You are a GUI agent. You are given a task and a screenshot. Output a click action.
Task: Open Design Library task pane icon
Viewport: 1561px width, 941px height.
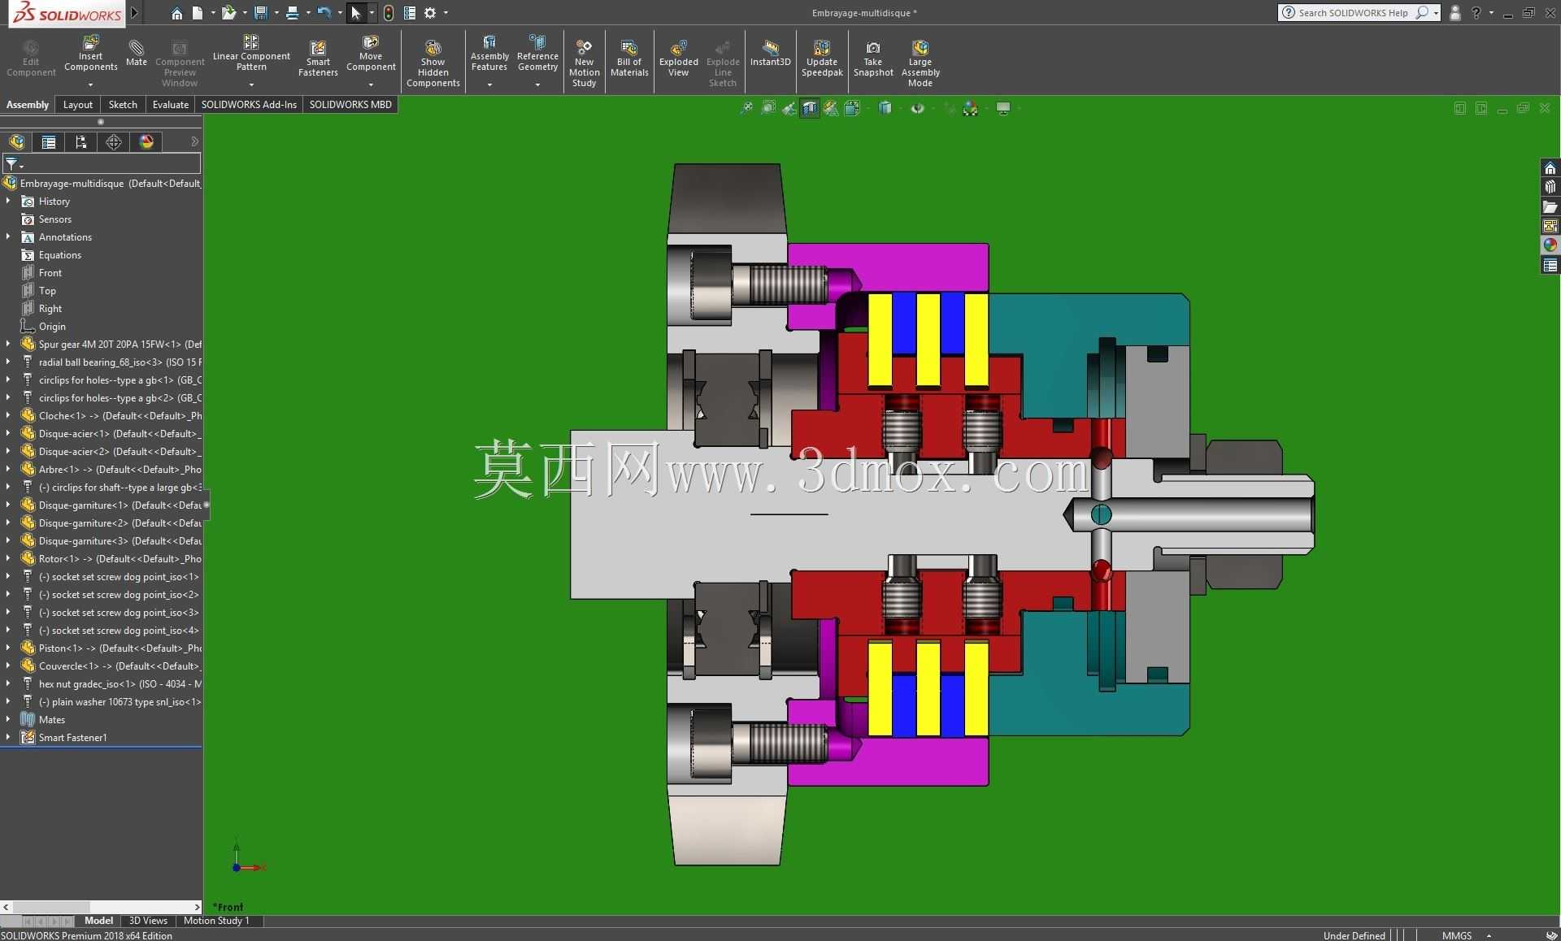(1550, 187)
